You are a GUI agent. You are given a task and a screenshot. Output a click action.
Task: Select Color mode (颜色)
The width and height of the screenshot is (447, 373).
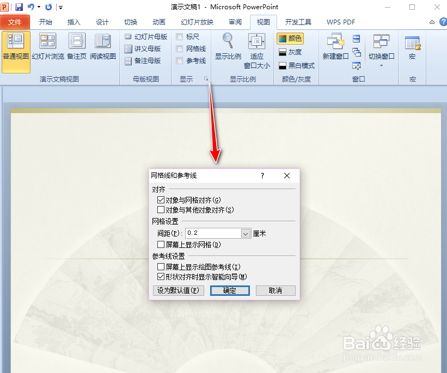click(290, 39)
